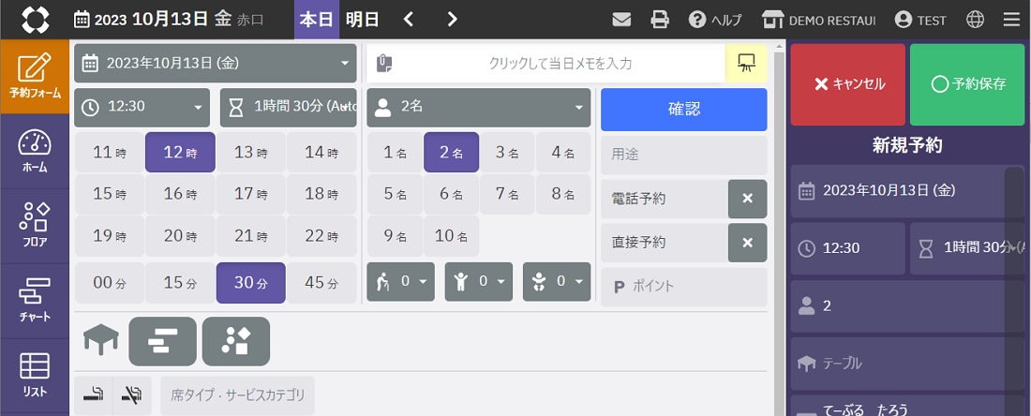
Task: Click the yellow presentation board icon
Action: point(746,63)
